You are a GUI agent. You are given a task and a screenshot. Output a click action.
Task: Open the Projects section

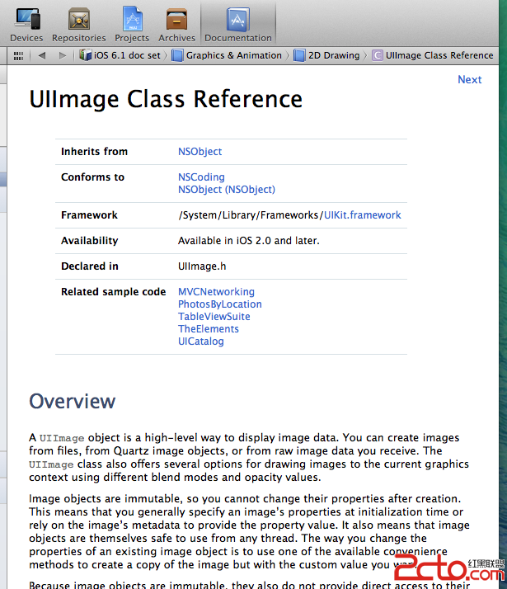132,23
